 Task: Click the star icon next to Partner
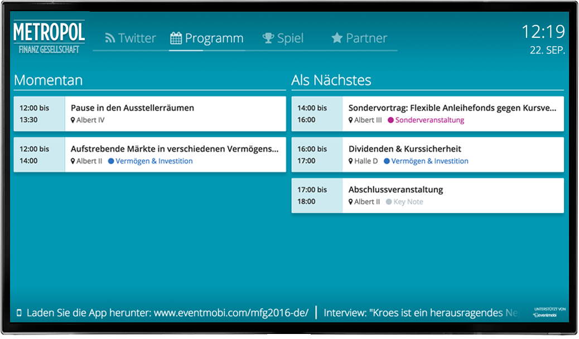point(337,38)
